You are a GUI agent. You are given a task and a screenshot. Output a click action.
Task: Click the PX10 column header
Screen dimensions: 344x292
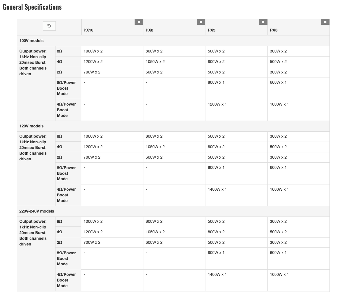click(88, 30)
